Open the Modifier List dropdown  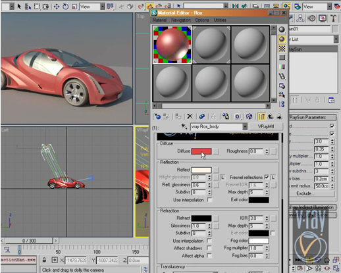[336, 39]
